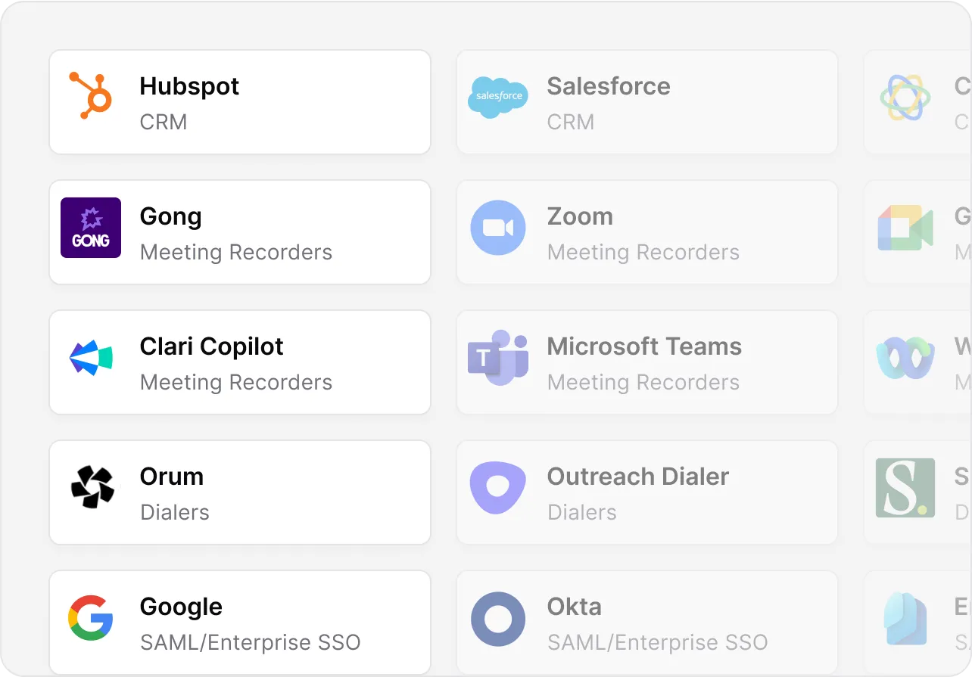Select the Microsoft Teams logo icon
This screenshot has width=972, height=677.
pyautogui.click(x=498, y=358)
